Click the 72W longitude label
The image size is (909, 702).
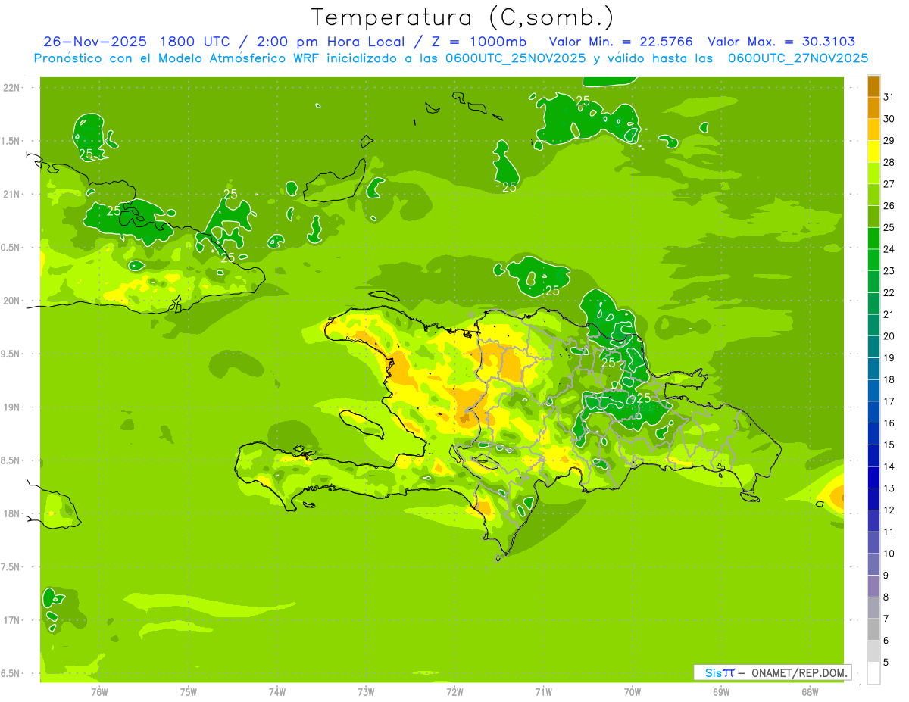pyautogui.click(x=454, y=692)
